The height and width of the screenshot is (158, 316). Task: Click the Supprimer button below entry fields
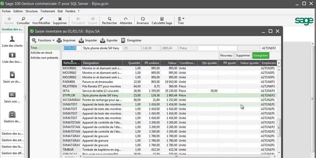243,55
